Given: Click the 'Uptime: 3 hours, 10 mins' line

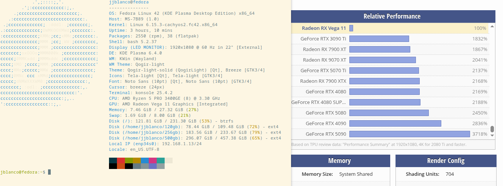Looking at the screenshot, I should click(140, 30).
